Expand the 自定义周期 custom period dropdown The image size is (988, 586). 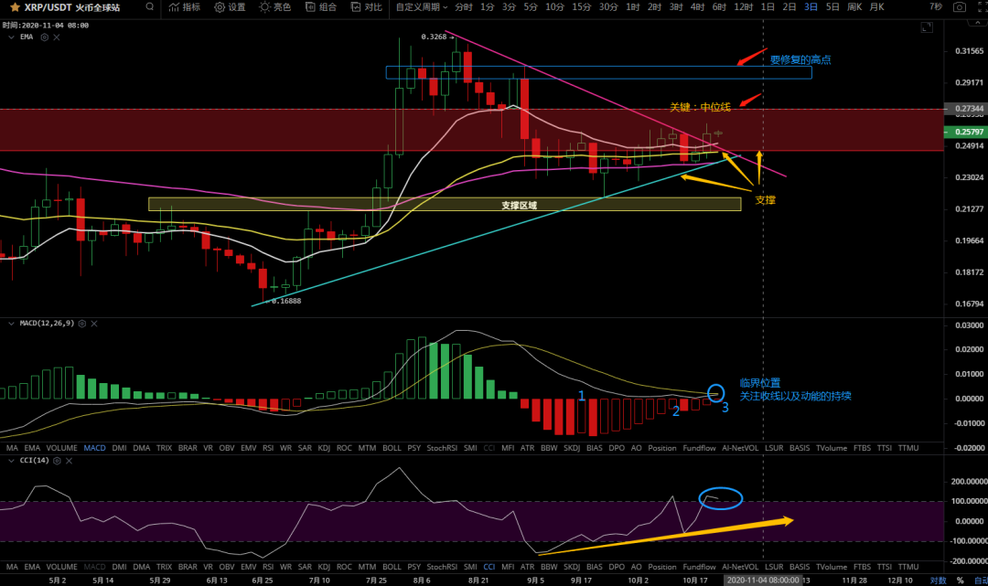[x=421, y=7]
